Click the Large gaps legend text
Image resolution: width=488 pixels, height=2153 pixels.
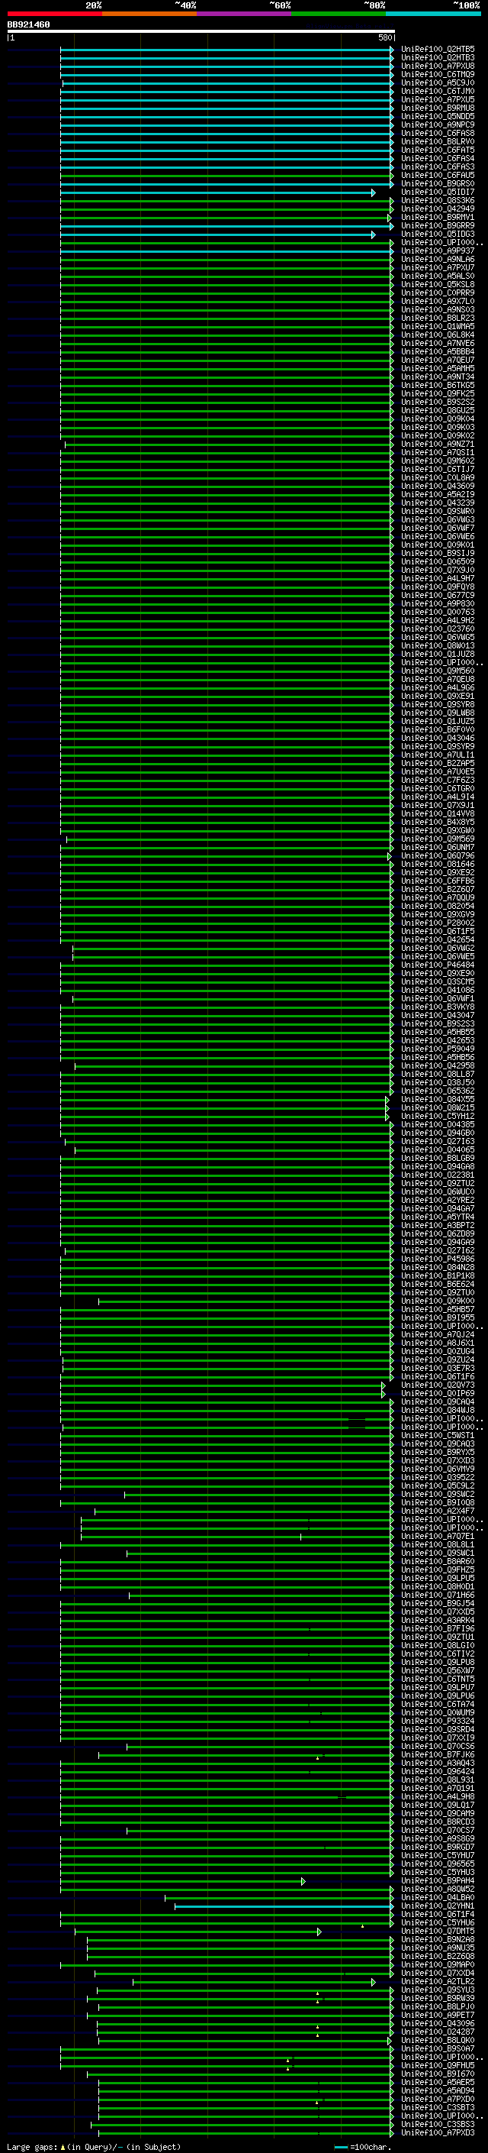32,2147
